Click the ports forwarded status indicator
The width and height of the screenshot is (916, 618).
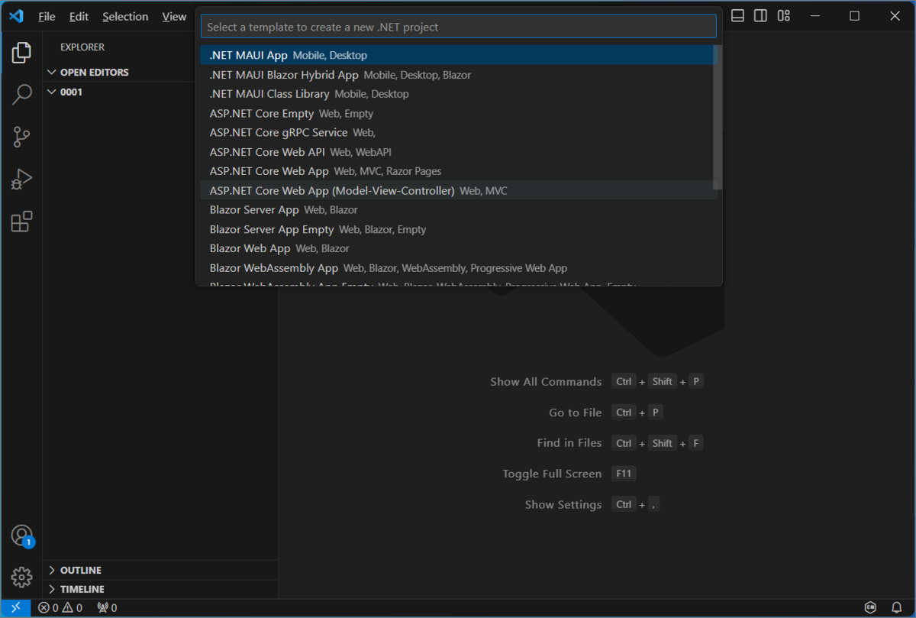[x=107, y=608]
